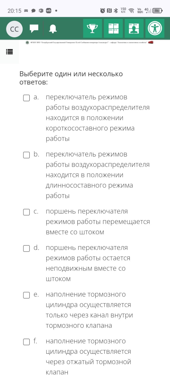Check answer option a about короткосоставного режима
This screenshot has height=387, width=170.
pyautogui.click(x=26, y=98)
